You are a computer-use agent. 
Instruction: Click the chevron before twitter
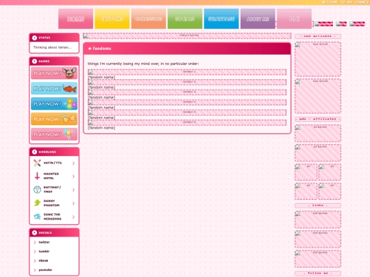click(x=35, y=242)
